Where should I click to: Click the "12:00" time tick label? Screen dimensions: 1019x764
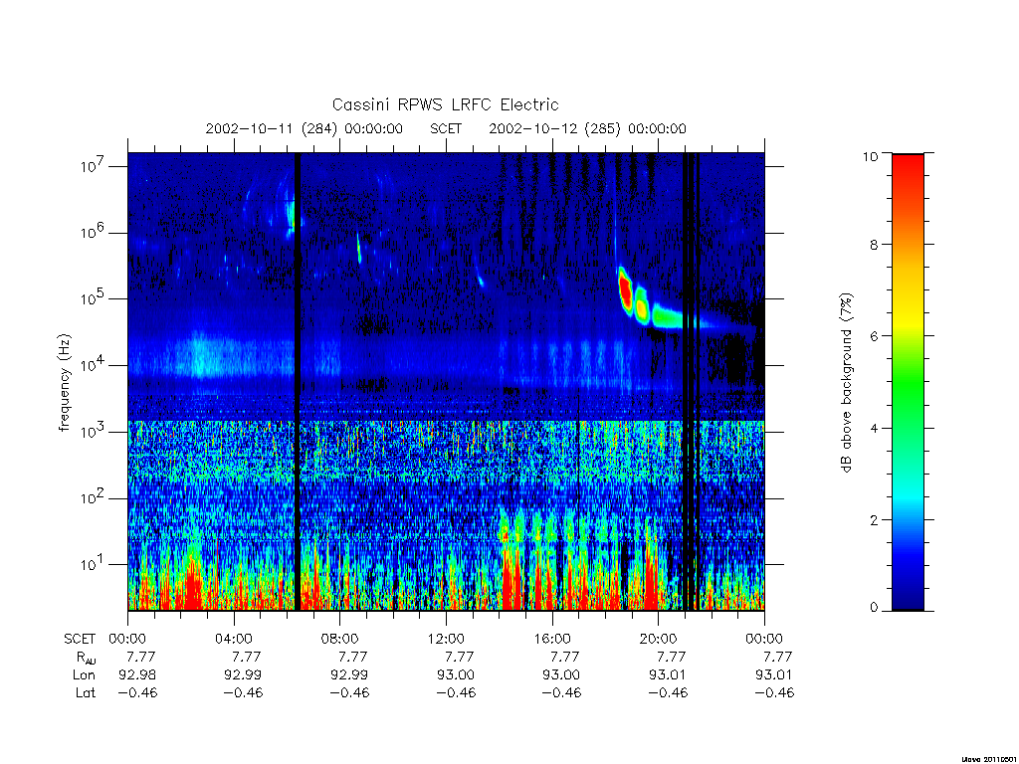[x=447, y=639]
